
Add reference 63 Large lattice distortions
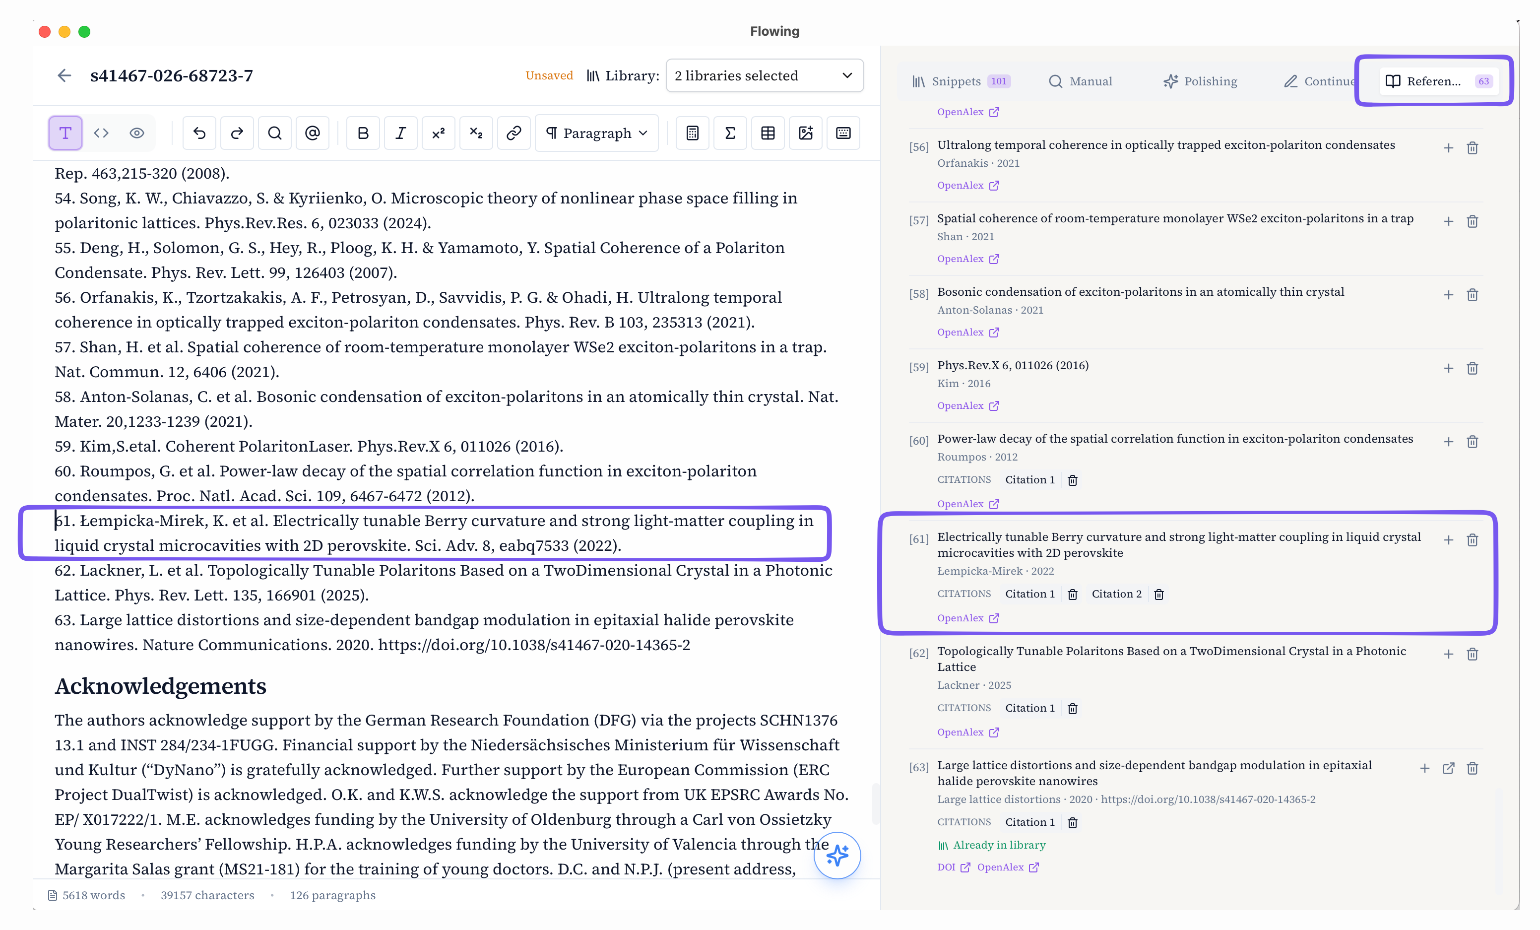1425,768
